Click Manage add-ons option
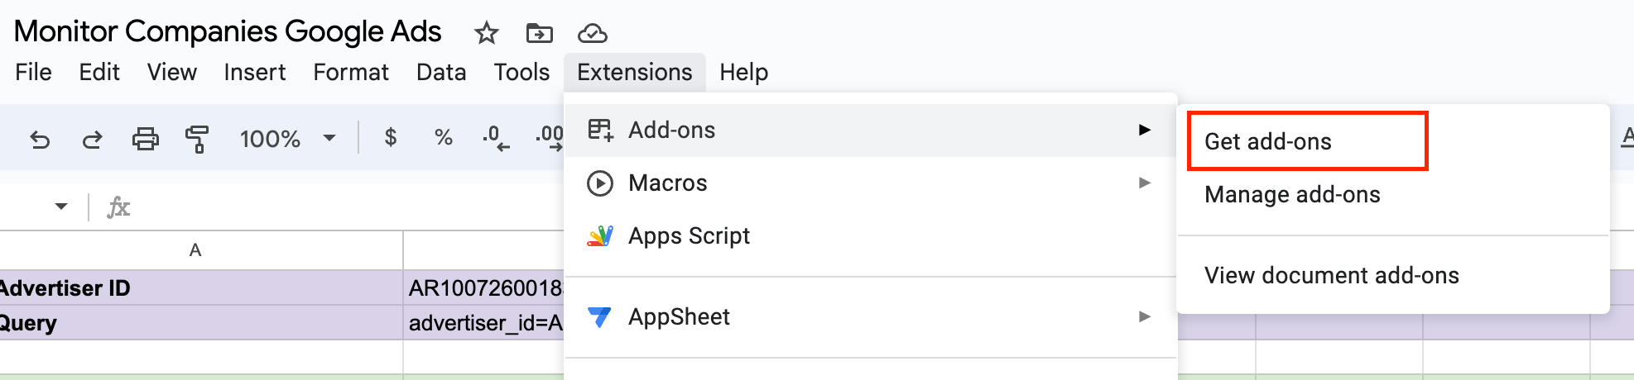Image resolution: width=1634 pixels, height=380 pixels. click(1292, 195)
